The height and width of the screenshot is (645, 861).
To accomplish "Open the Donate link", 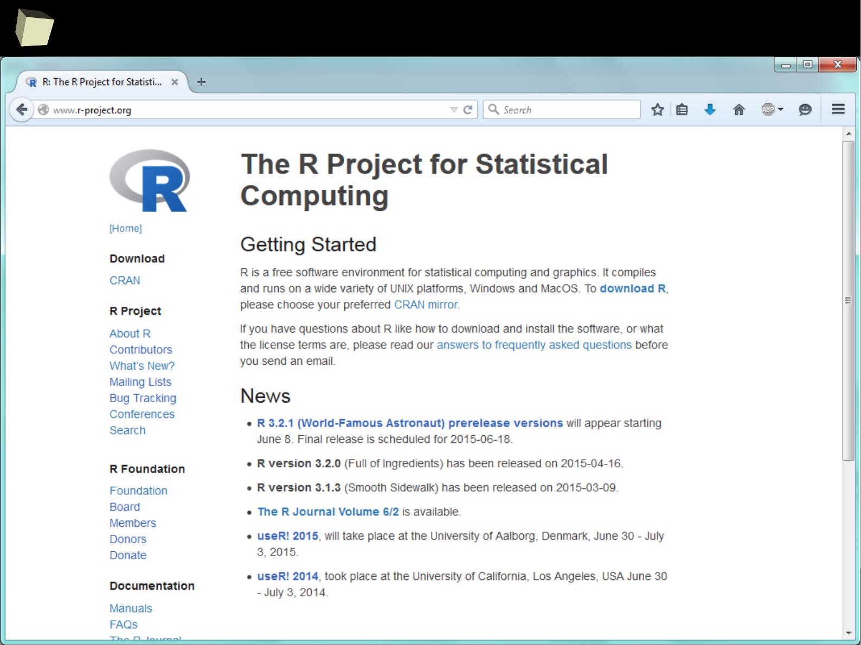I will [x=128, y=555].
